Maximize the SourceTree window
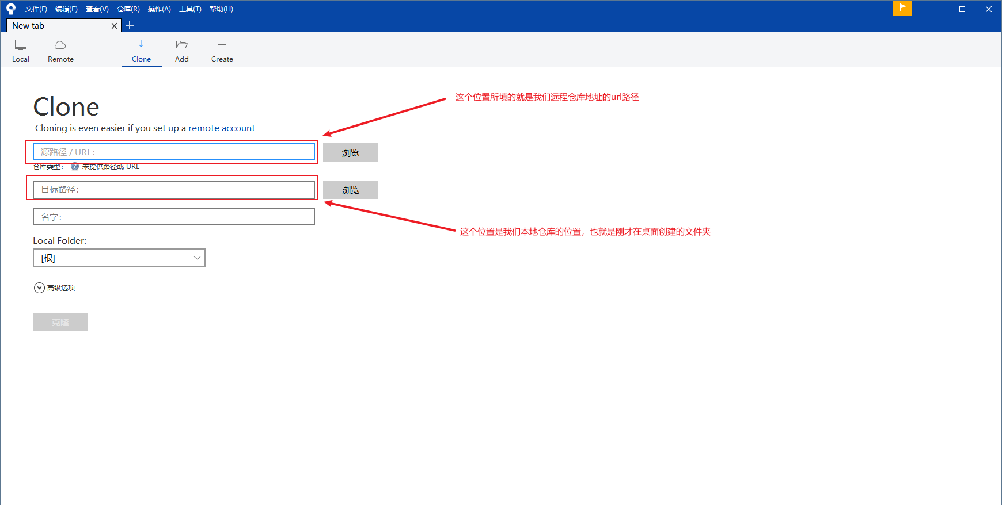Screen dimensions: 1002x506 [962, 9]
